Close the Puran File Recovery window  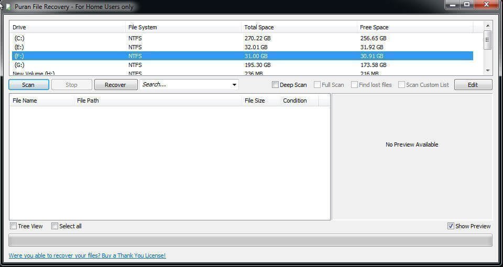tap(487, 5)
